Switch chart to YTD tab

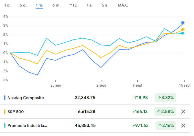click(74, 5)
